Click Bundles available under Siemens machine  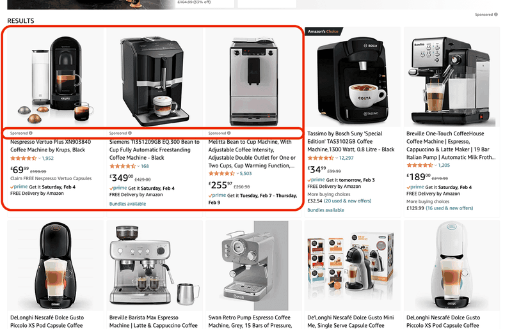pos(127,204)
